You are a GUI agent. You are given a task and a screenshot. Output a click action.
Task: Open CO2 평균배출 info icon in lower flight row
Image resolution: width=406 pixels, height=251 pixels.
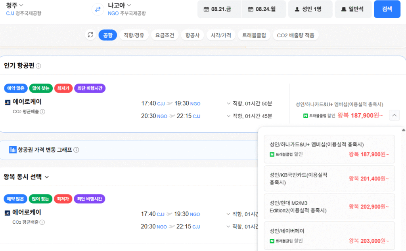tap(42, 222)
